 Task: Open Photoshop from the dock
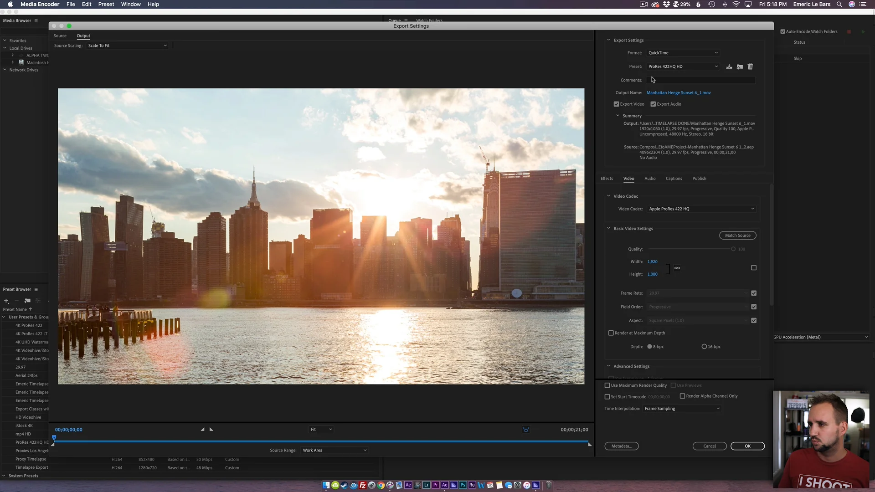(463, 485)
